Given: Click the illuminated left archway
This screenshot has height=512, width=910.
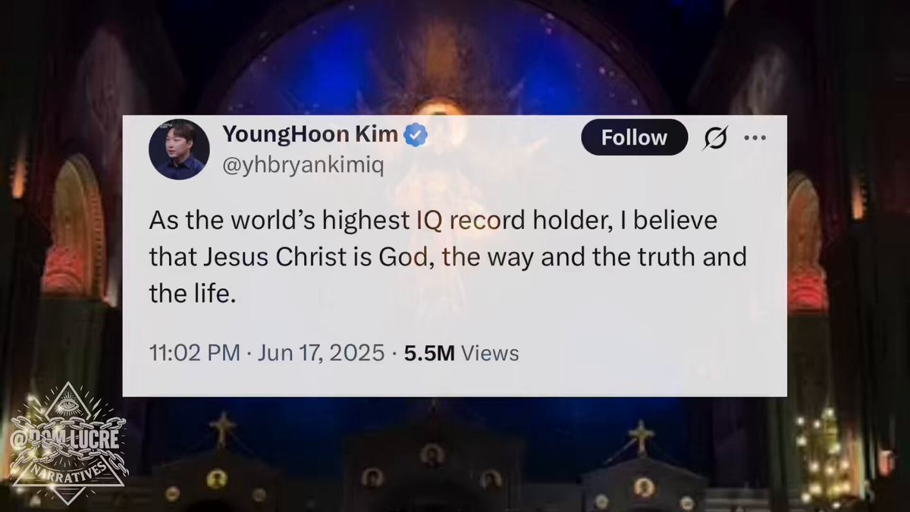Looking at the screenshot, I should [x=74, y=226].
